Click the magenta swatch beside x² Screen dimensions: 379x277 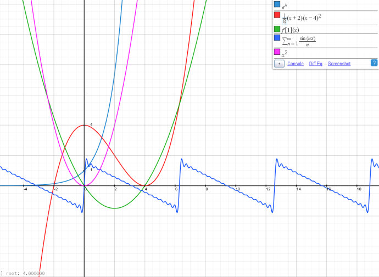277,52
